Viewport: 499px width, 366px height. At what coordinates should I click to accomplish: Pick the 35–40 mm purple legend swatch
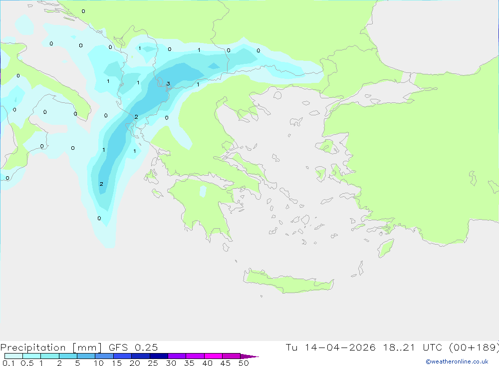[x=195, y=356]
